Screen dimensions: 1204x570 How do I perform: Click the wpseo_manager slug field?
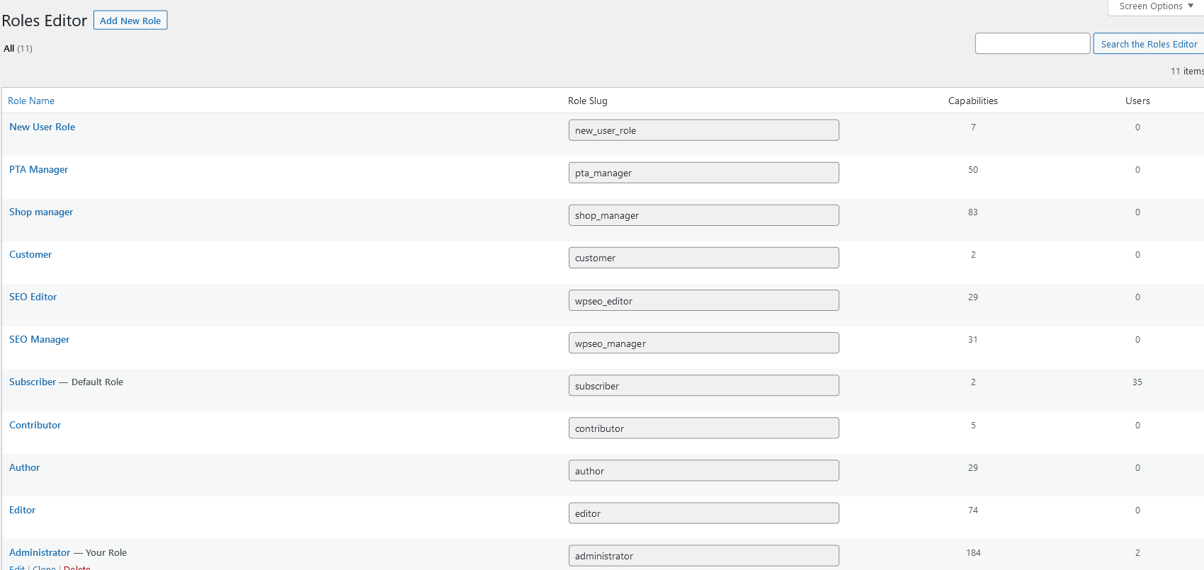point(704,343)
